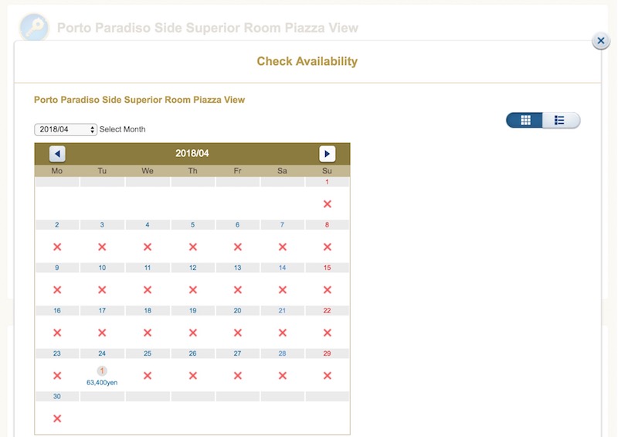
Task: Click the Sa weekday column header
Action: pyautogui.click(x=282, y=171)
